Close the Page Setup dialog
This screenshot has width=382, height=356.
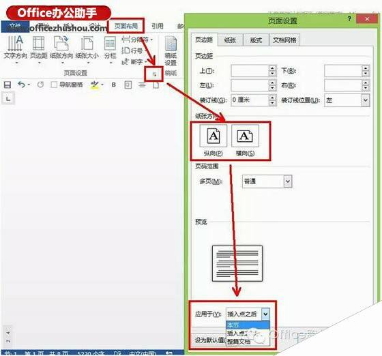point(367,18)
